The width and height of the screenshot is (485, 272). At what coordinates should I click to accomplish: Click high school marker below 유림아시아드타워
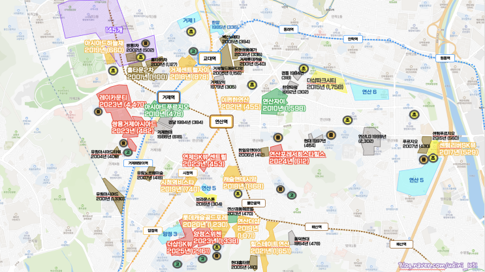(127, 152)
